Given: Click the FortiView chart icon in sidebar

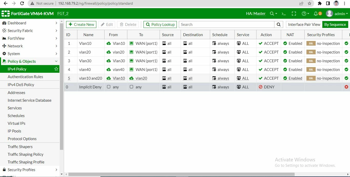Looking at the screenshot, I should coord(4,38).
